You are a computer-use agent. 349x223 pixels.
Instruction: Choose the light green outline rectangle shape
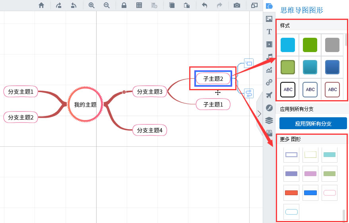tap(310, 155)
